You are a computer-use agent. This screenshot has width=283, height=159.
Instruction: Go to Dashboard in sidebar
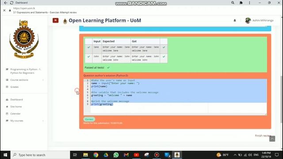coord(16,99)
